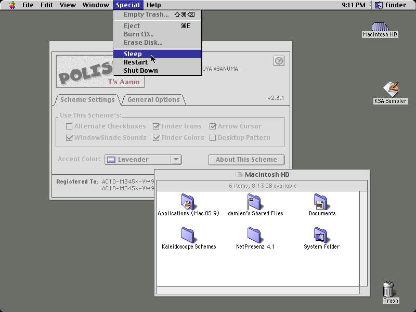Viewport: 416px width, 312px height.
Task: Select the Kaleidoscope Schemes folder icon
Action: (188, 235)
